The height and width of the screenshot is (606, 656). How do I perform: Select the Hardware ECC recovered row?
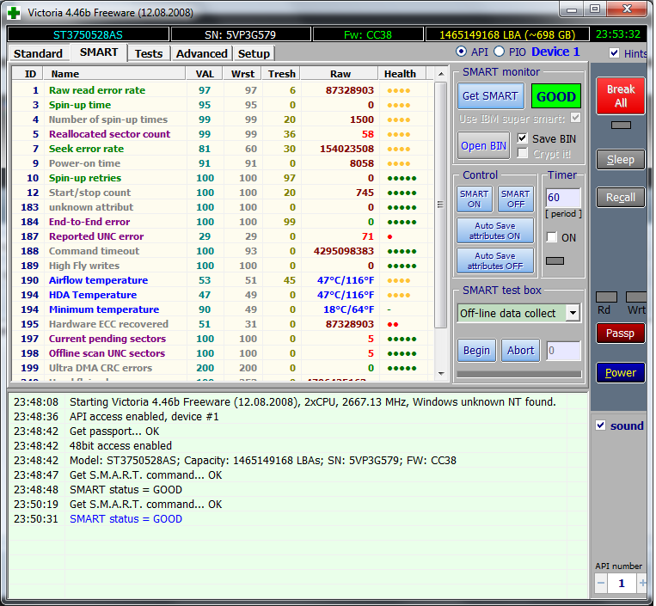[x=222, y=324]
